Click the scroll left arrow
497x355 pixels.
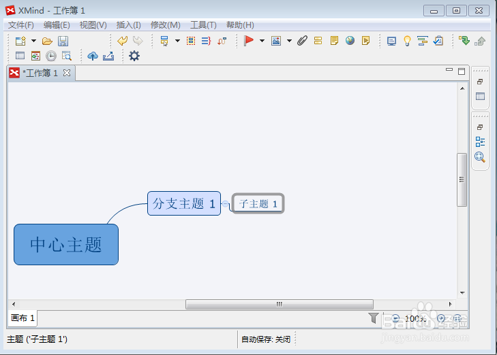14,304
